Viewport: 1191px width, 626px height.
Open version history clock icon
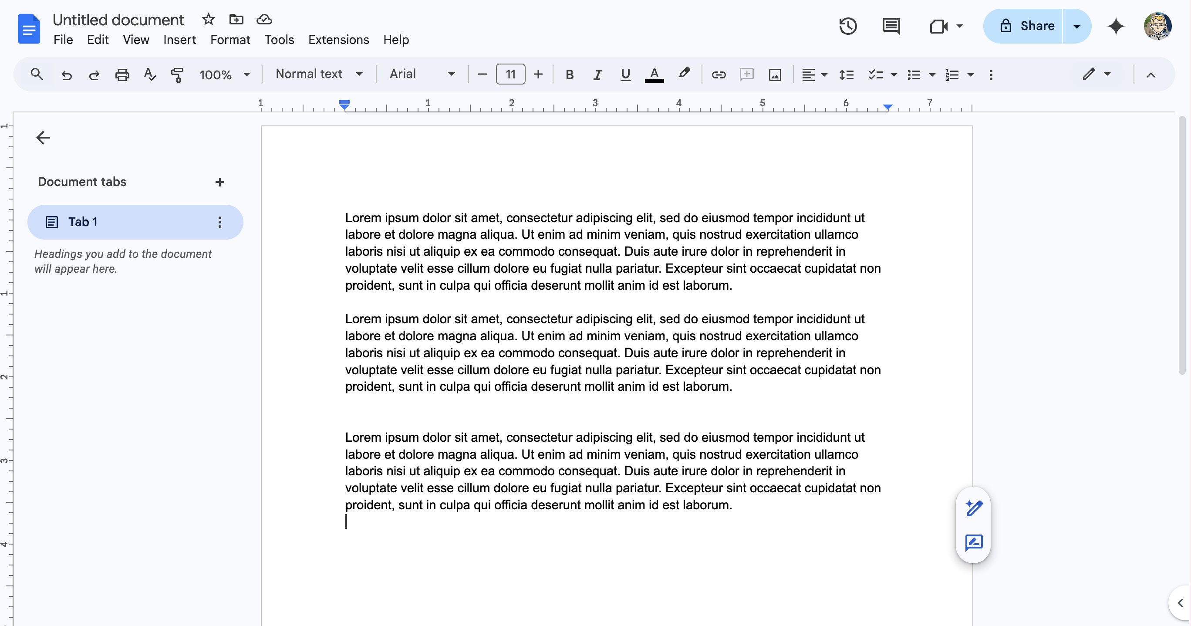(848, 26)
